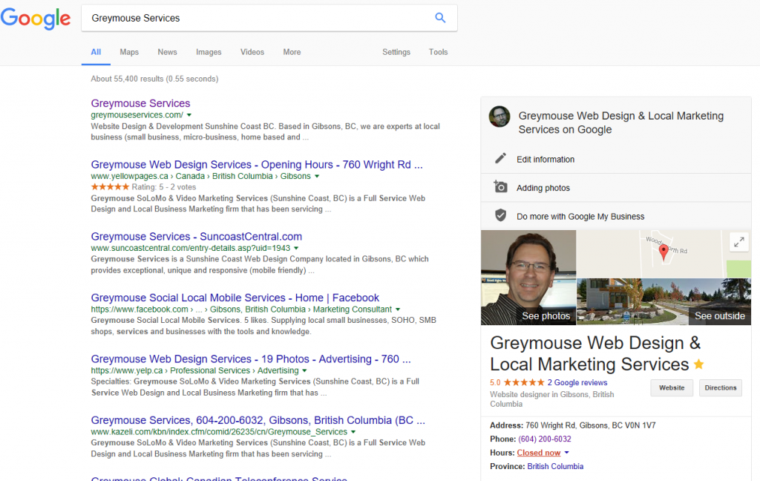Open Greymouse Web Design Services 19 Photos result
Image resolution: width=760 pixels, height=481 pixels.
pyautogui.click(x=251, y=359)
